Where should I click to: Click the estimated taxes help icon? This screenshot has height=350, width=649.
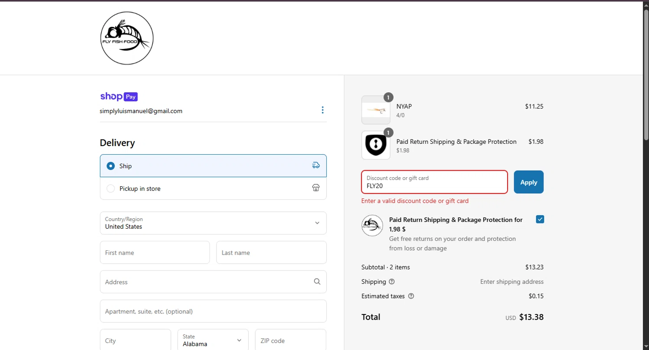pos(411,296)
